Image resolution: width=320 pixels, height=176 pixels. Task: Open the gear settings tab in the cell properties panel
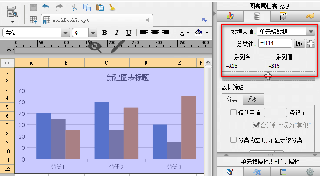[310, 171]
